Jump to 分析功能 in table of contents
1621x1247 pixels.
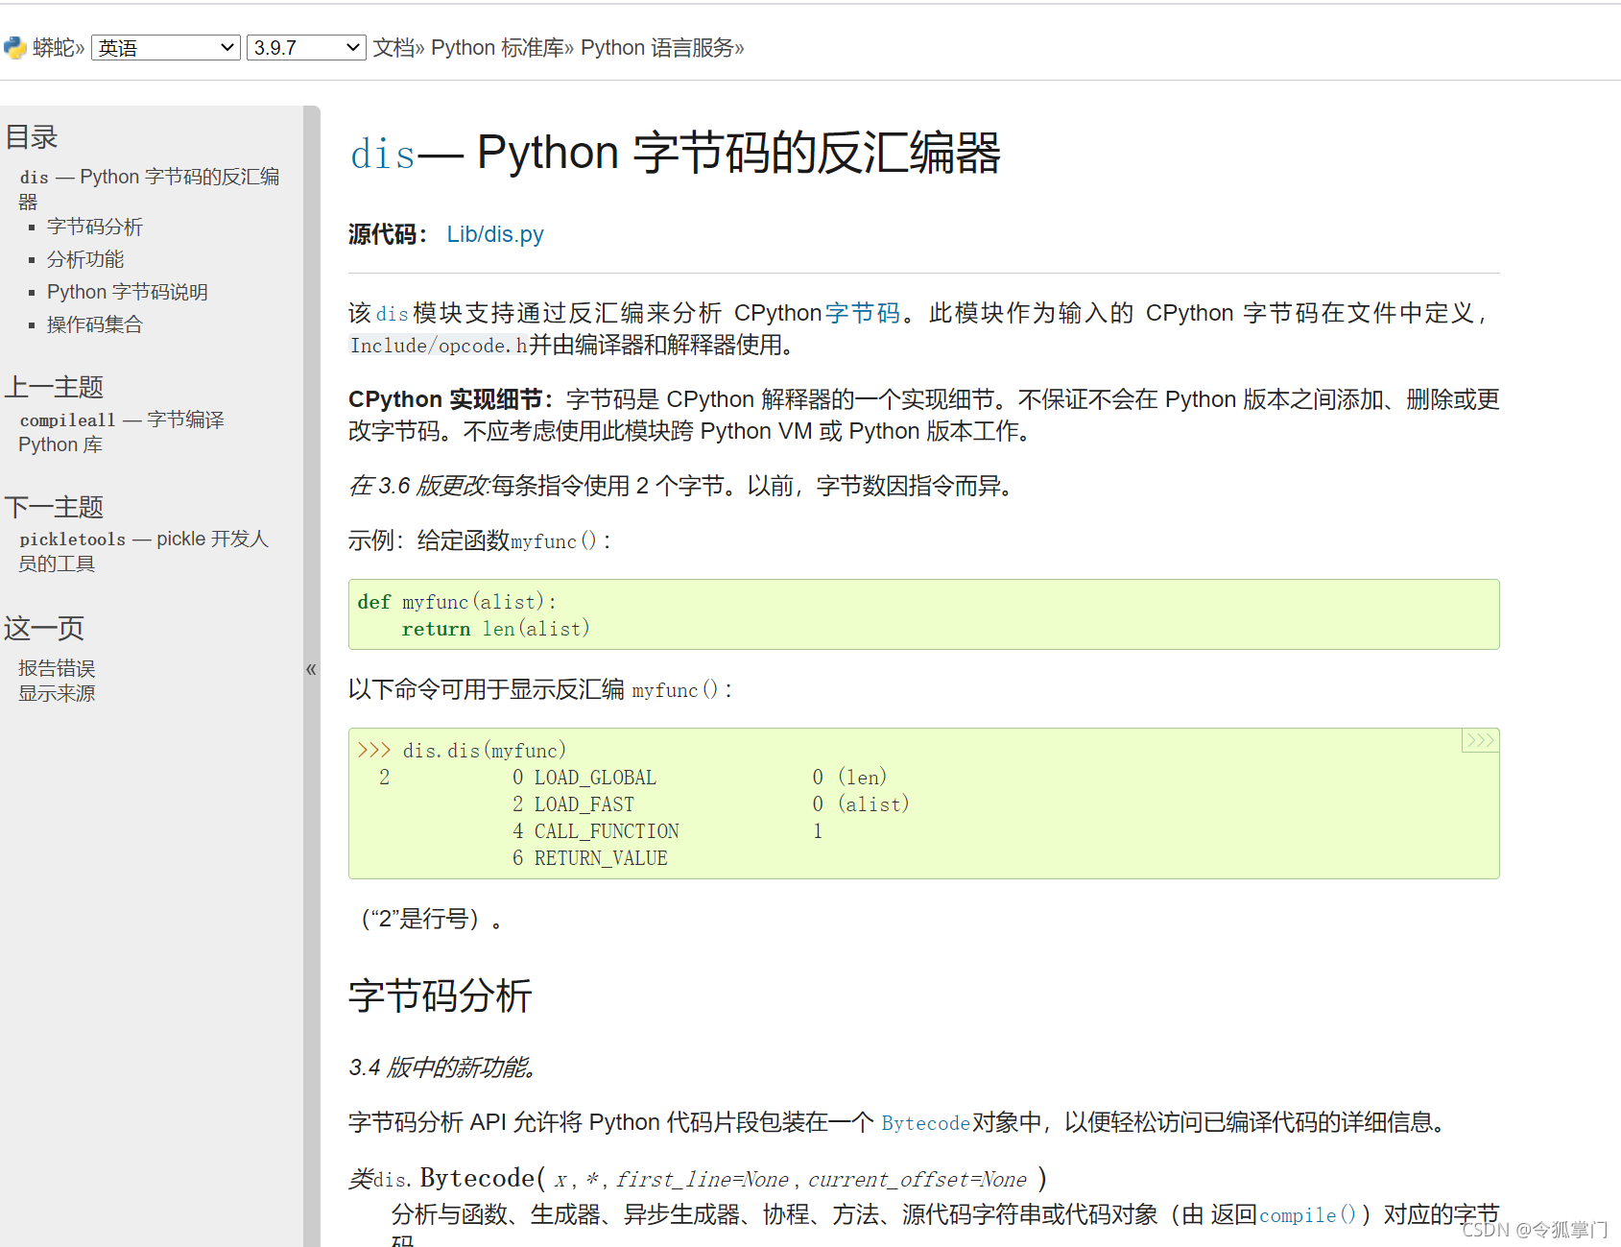[85, 259]
